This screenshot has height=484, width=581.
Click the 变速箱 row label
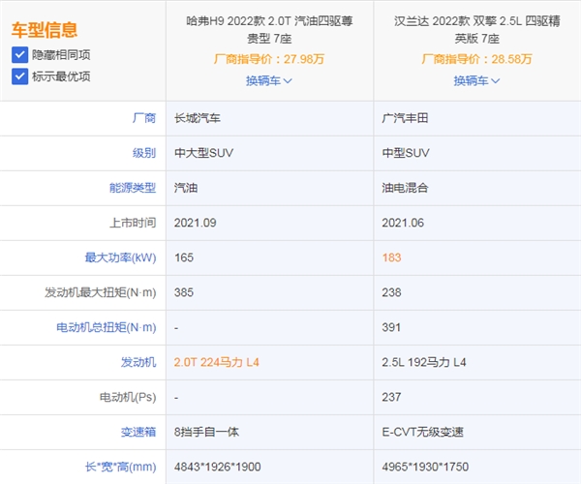(138, 432)
